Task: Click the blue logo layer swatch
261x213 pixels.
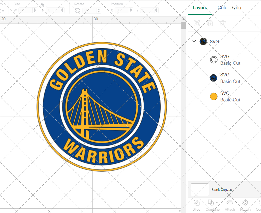Action: point(213,78)
